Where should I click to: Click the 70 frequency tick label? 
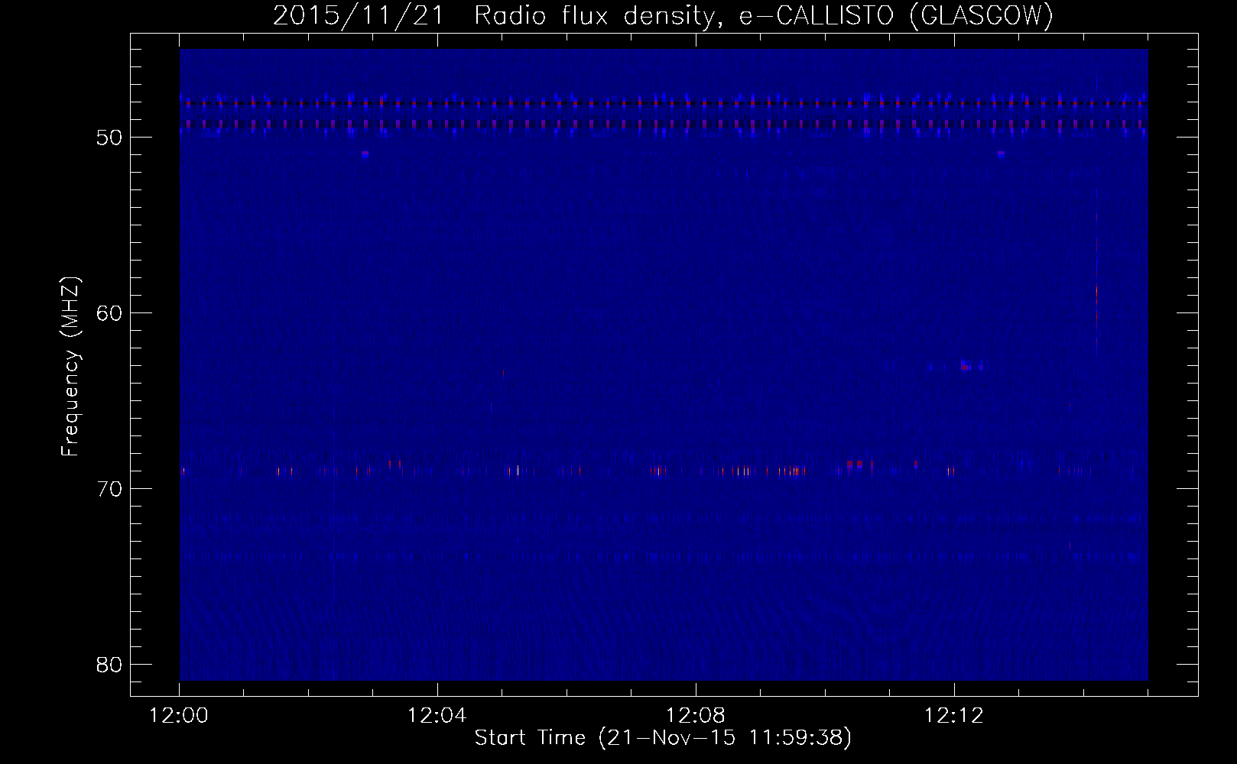click(110, 489)
